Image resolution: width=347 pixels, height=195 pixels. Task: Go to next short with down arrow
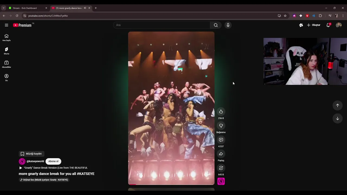pos(338,118)
